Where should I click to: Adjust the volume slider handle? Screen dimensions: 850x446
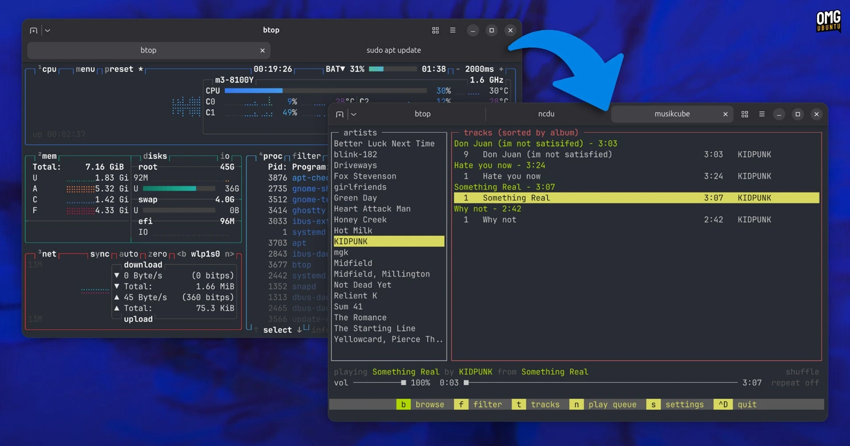tap(403, 383)
